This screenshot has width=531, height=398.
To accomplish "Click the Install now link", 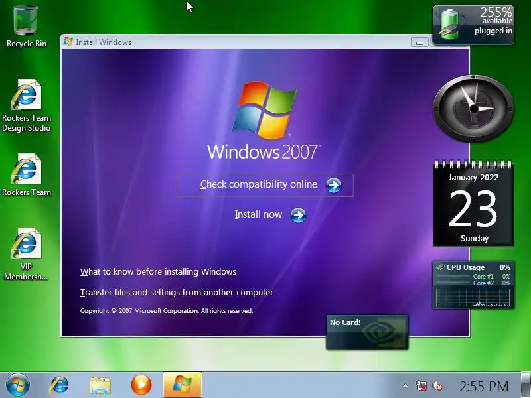I will tap(258, 214).
